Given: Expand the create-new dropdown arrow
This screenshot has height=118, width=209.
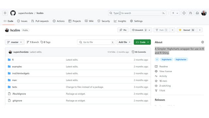Looking at the screenshot, I should [x=177, y=13].
